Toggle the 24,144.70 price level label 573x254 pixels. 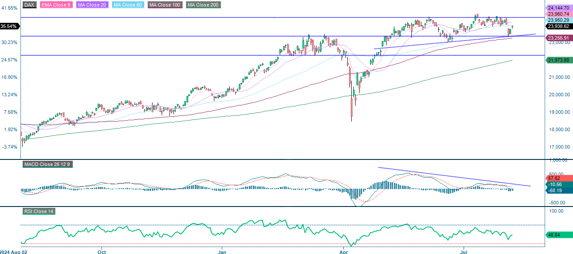point(557,7)
